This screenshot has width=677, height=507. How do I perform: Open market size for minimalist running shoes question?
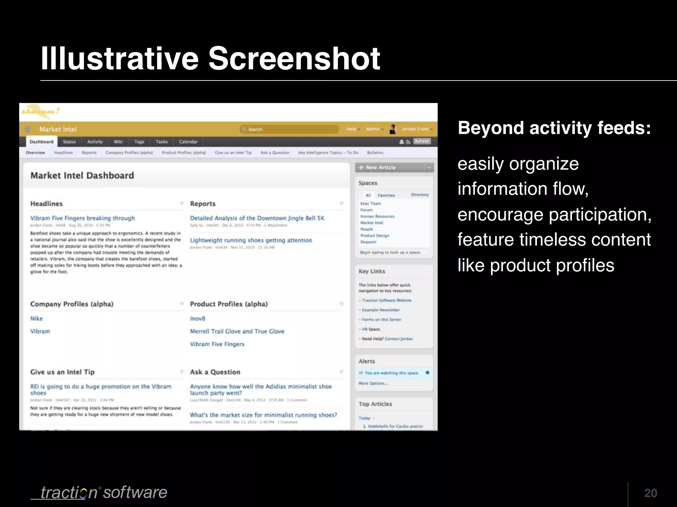pos(263,415)
